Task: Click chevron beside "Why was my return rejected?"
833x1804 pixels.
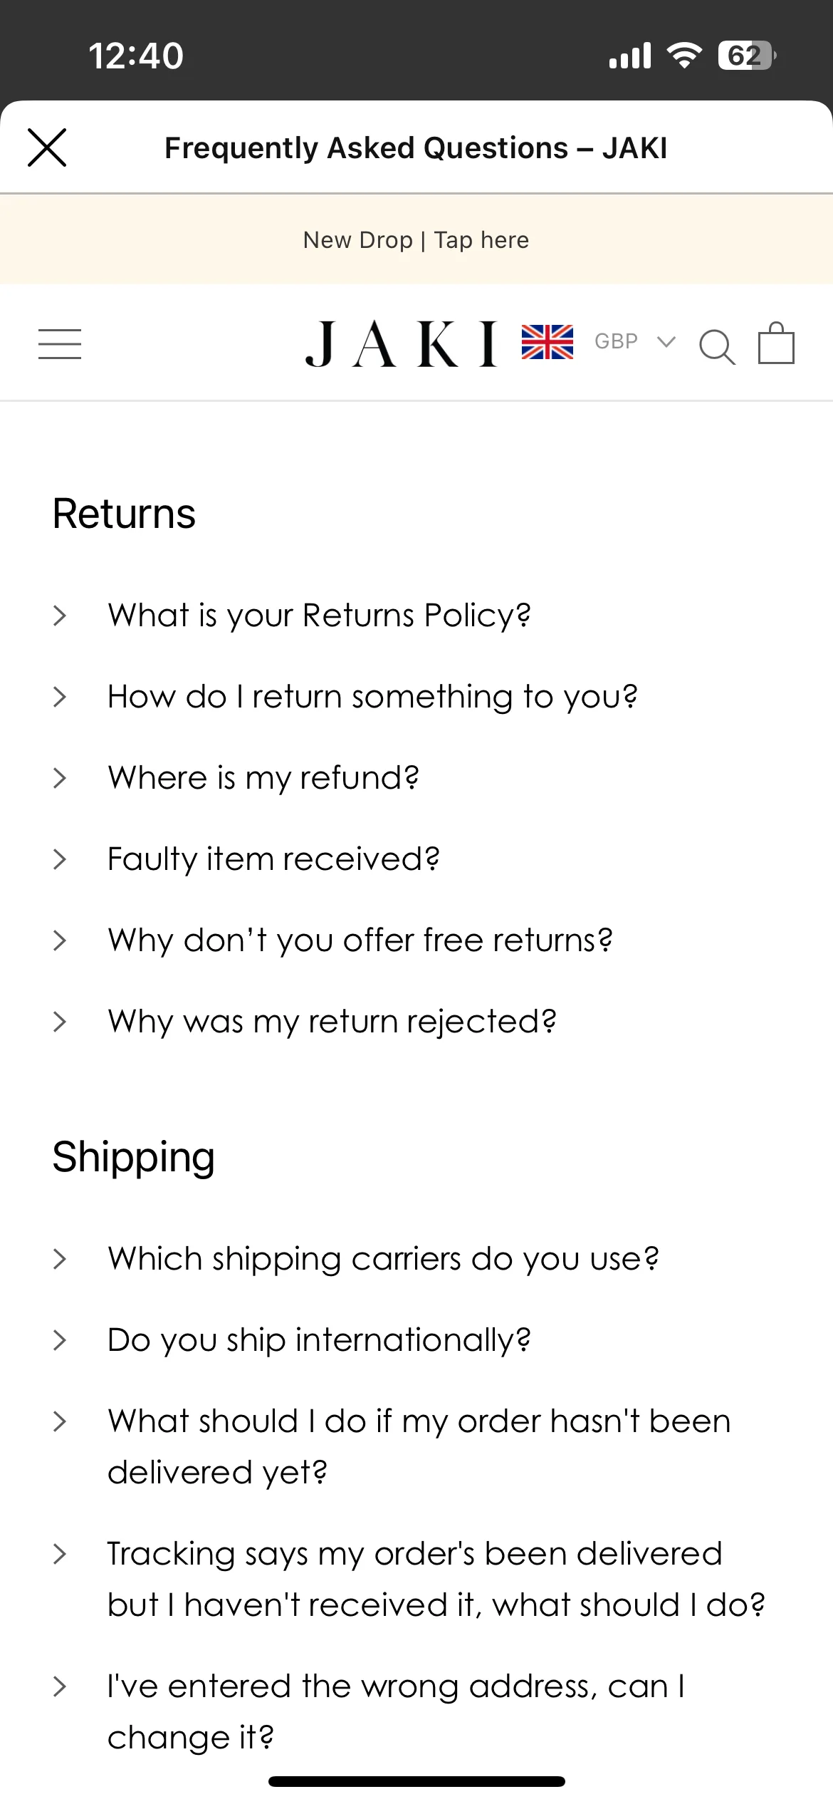Action: 60,1022
